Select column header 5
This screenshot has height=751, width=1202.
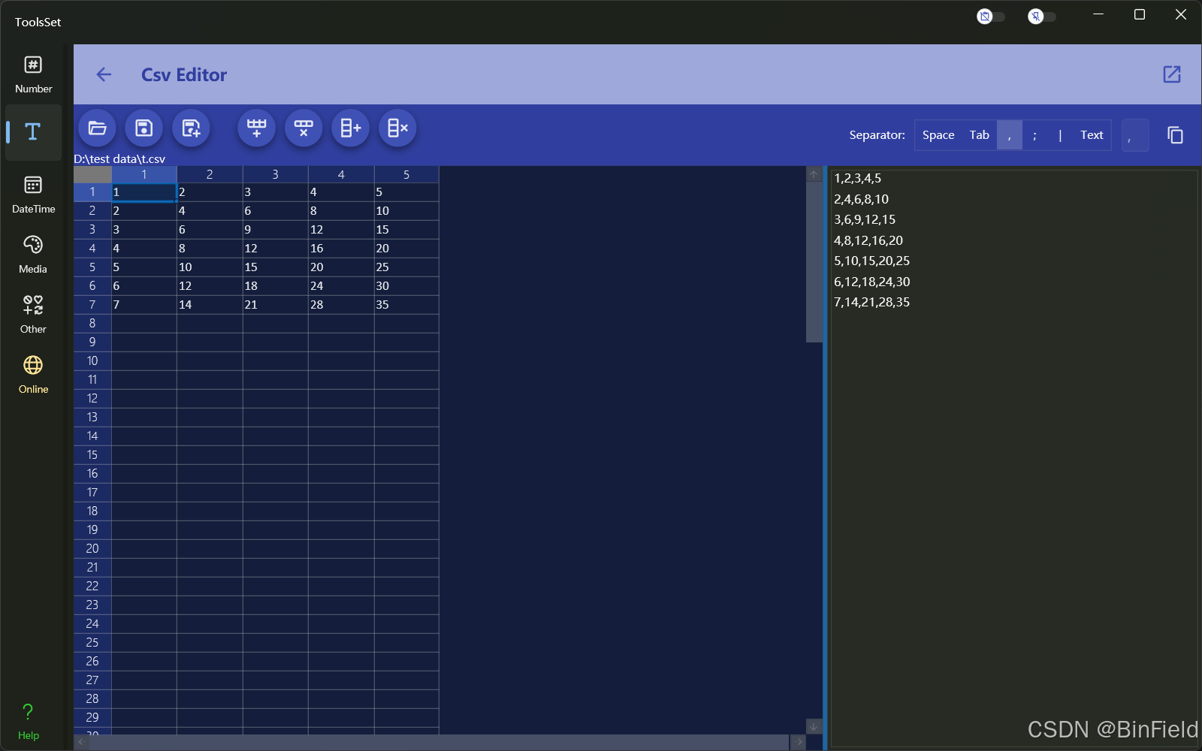[x=406, y=174]
